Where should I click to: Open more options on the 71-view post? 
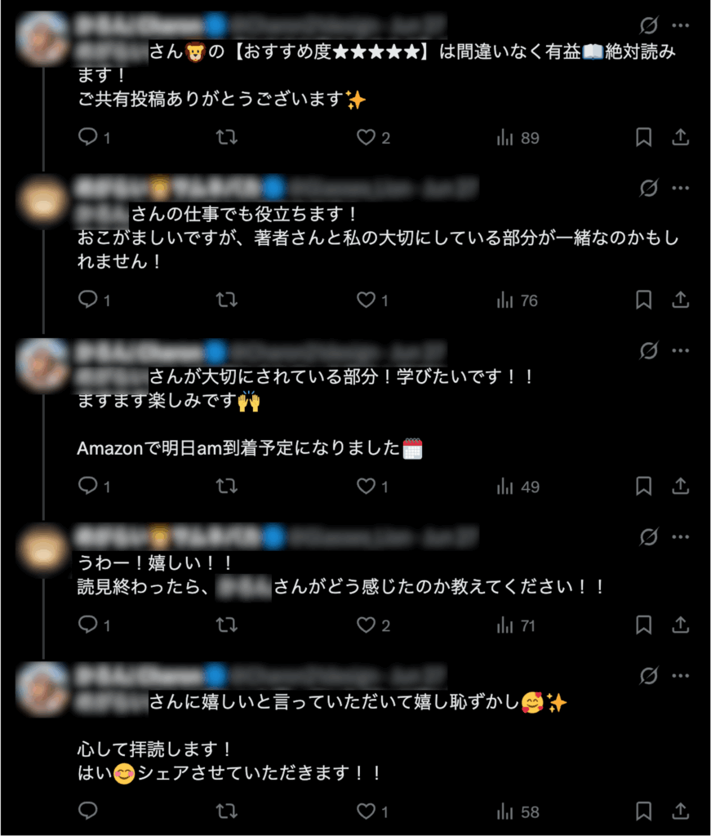(680, 536)
